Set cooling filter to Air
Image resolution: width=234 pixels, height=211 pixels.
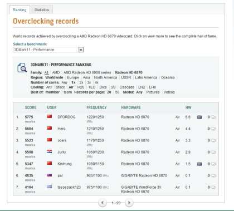pos(71,87)
